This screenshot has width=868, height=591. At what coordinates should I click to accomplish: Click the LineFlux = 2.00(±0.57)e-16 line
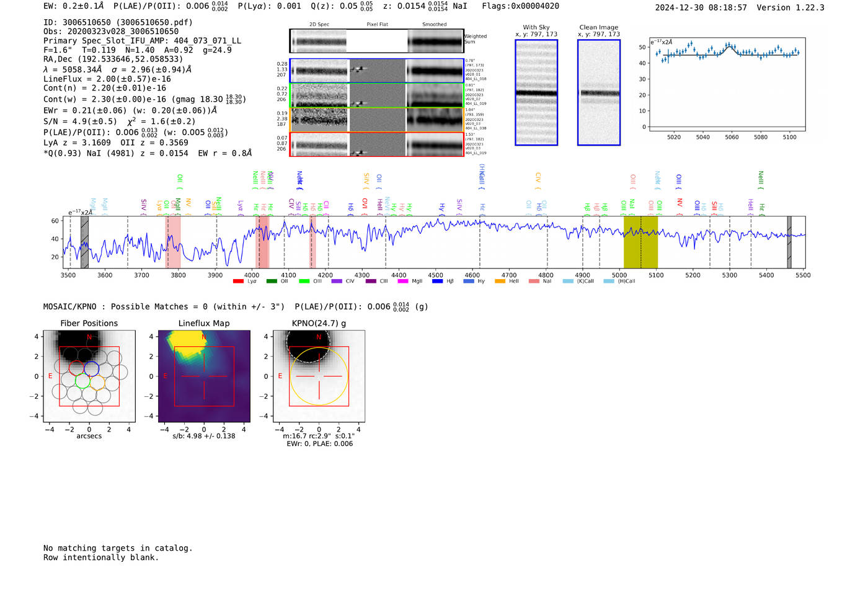pos(107,79)
